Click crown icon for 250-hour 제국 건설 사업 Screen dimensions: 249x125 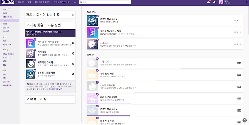(x=92, y=75)
